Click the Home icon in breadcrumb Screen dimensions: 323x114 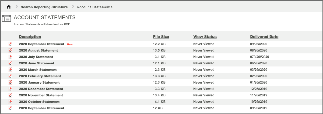click(x=9, y=7)
